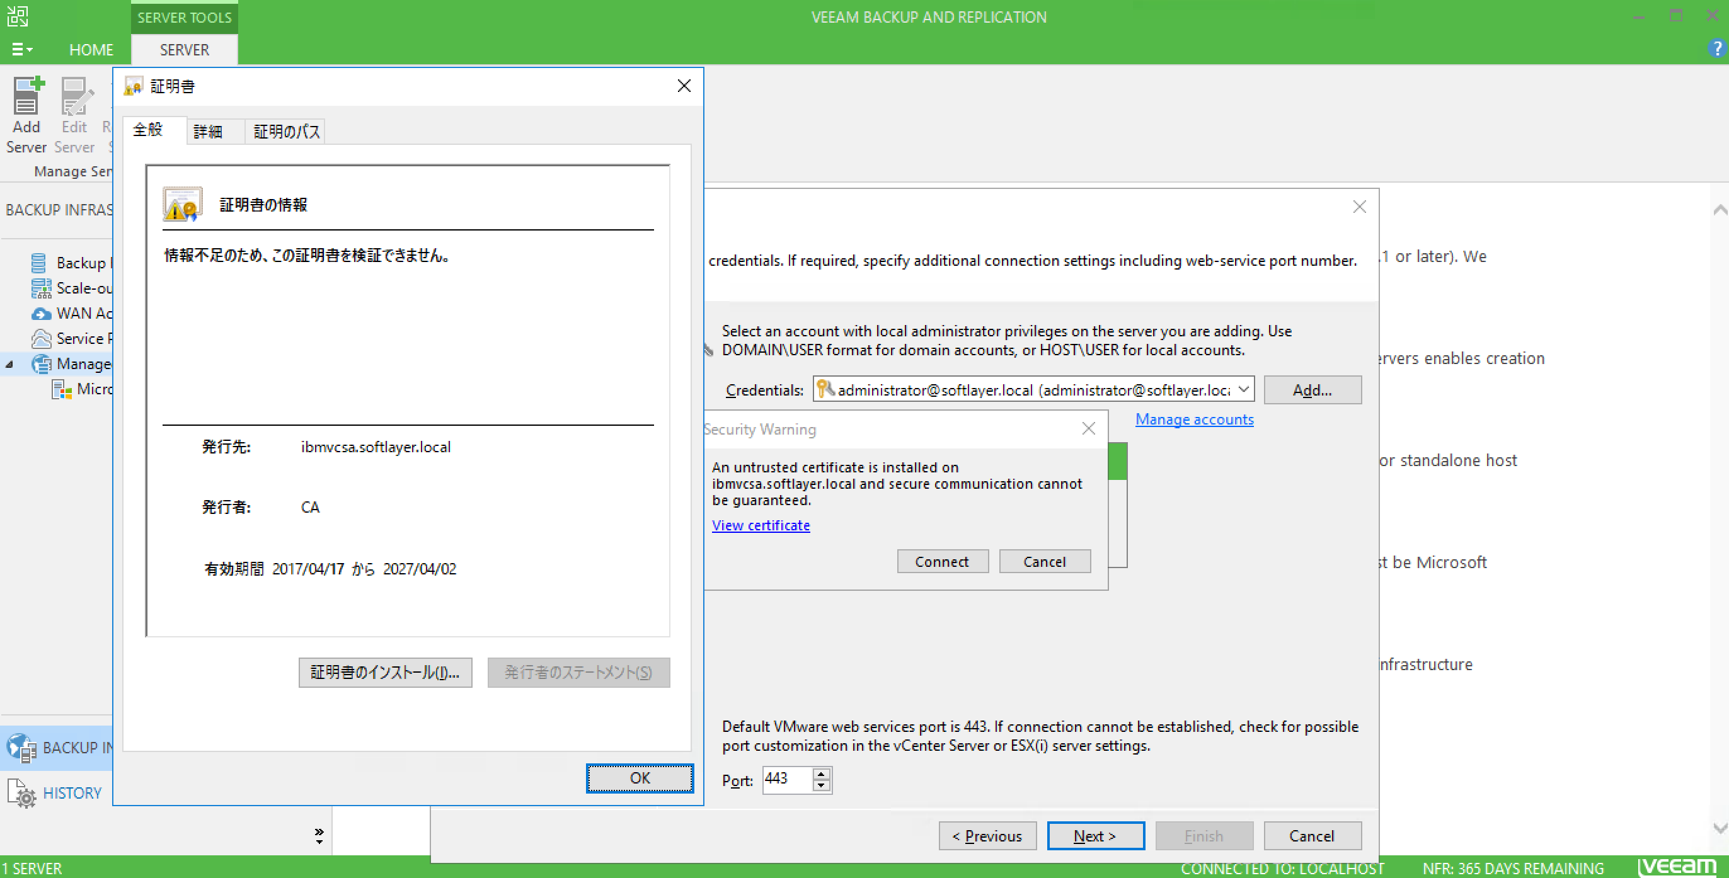Select the Backup Repositories tree icon
Screen dimensions: 1729x878
41,262
